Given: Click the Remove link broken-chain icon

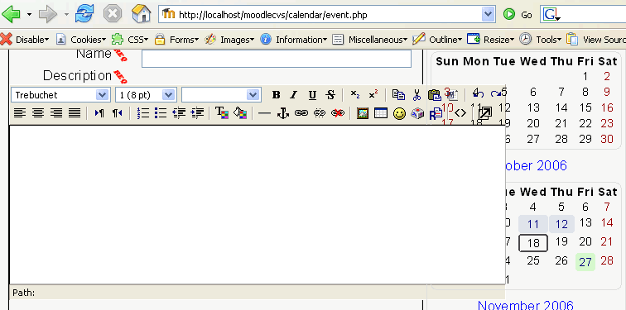Looking at the screenshot, I should click(x=320, y=113).
